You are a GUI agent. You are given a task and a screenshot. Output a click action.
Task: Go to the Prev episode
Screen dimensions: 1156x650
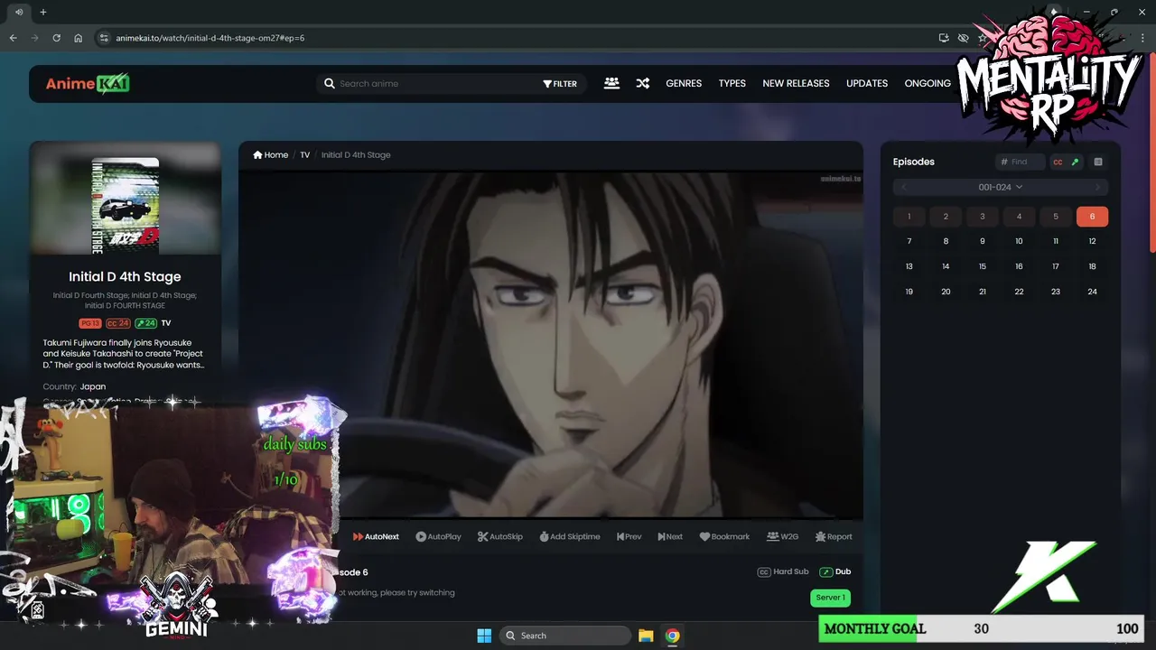pos(629,536)
